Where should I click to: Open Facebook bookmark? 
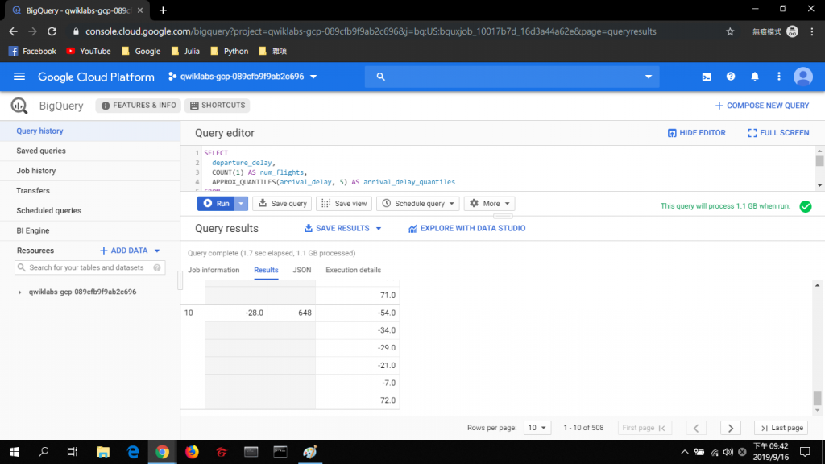click(32, 51)
